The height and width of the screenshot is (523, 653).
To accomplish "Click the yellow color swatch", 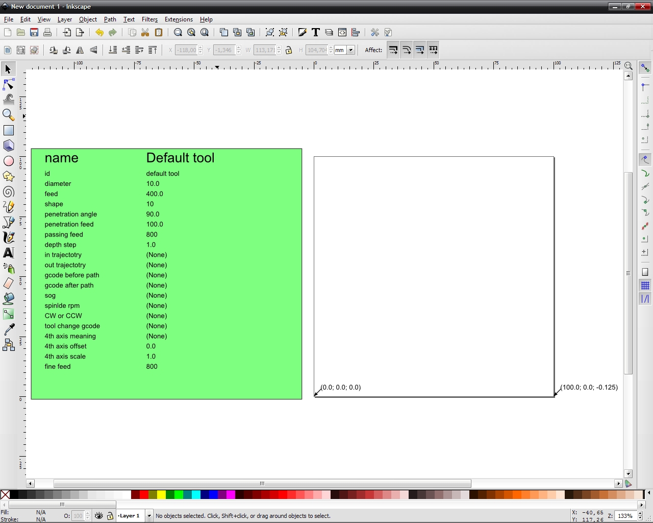I will (x=161, y=494).
